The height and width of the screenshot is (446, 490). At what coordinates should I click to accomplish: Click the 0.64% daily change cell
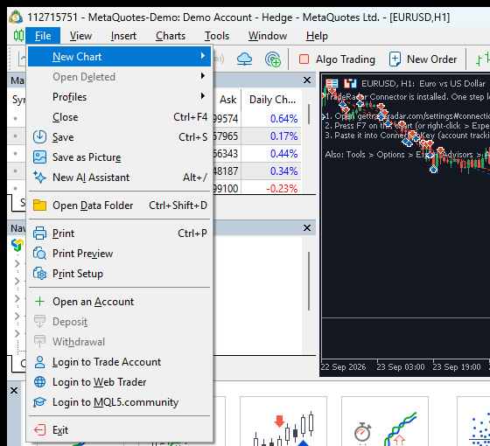271,119
